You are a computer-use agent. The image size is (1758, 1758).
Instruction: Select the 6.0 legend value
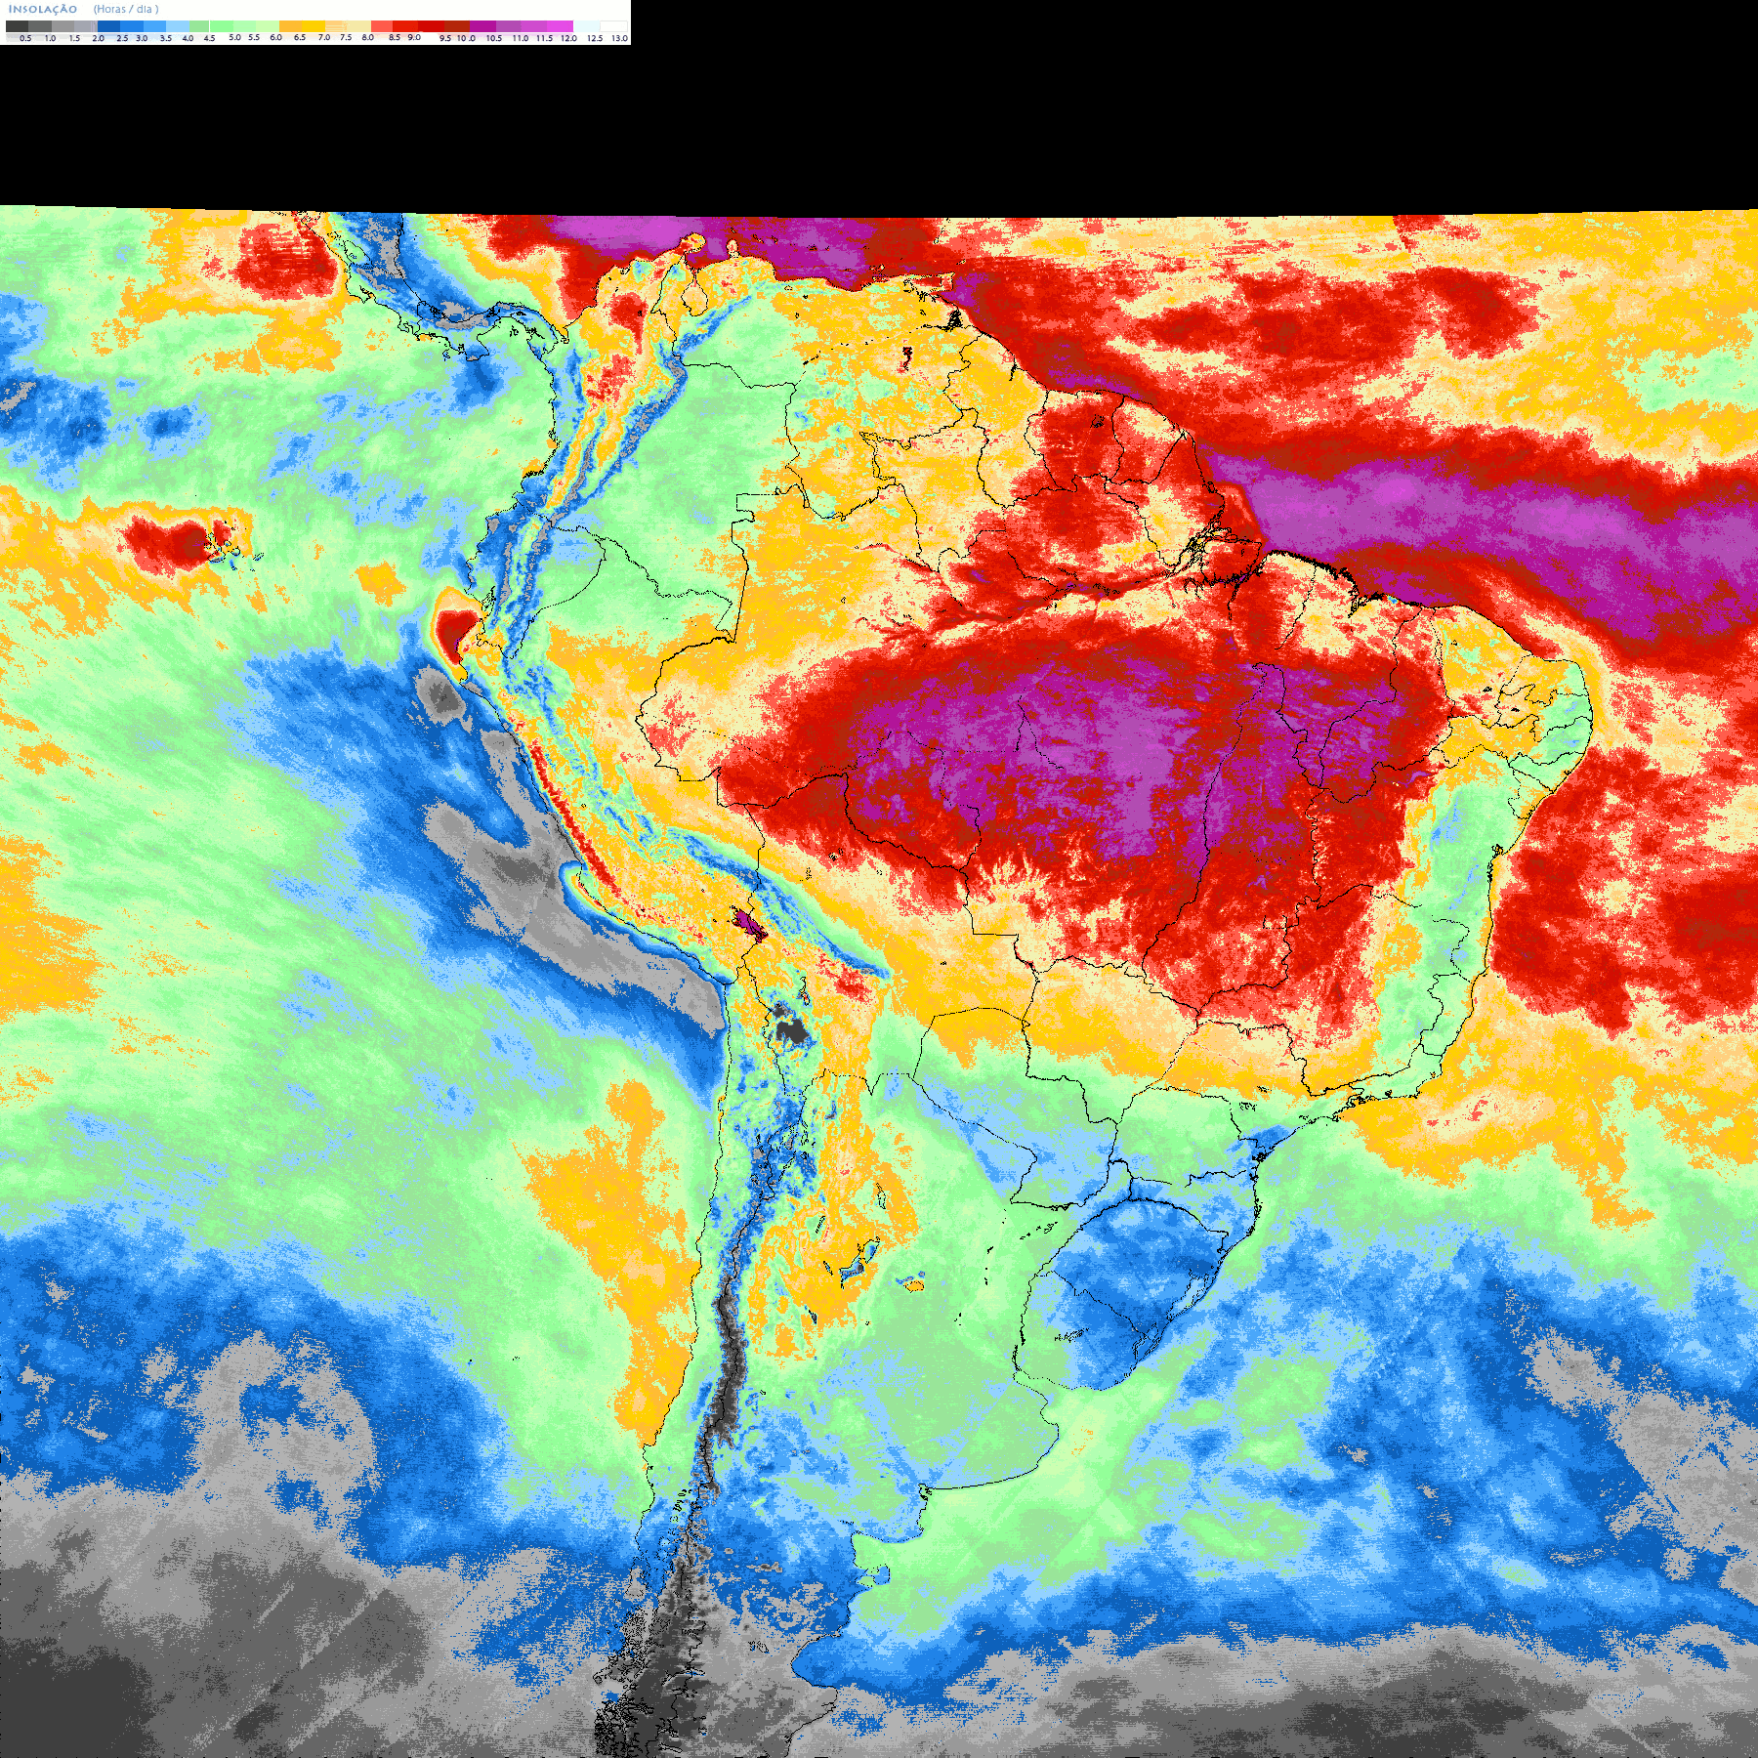pyautogui.click(x=275, y=37)
